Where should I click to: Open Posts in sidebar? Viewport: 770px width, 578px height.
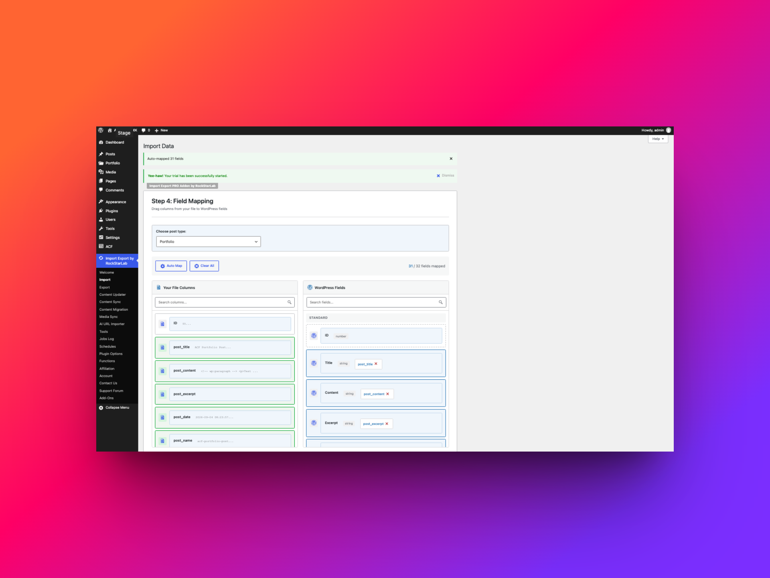(x=110, y=154)
